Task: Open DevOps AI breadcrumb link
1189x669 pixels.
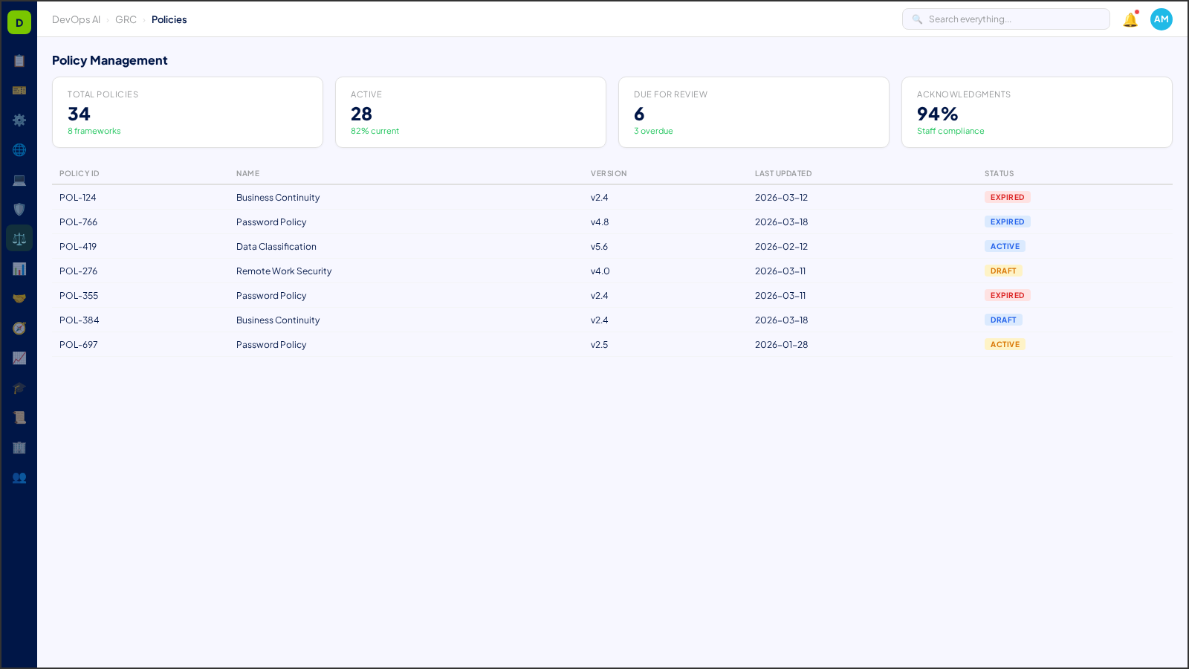Action: tap(76, 19)
